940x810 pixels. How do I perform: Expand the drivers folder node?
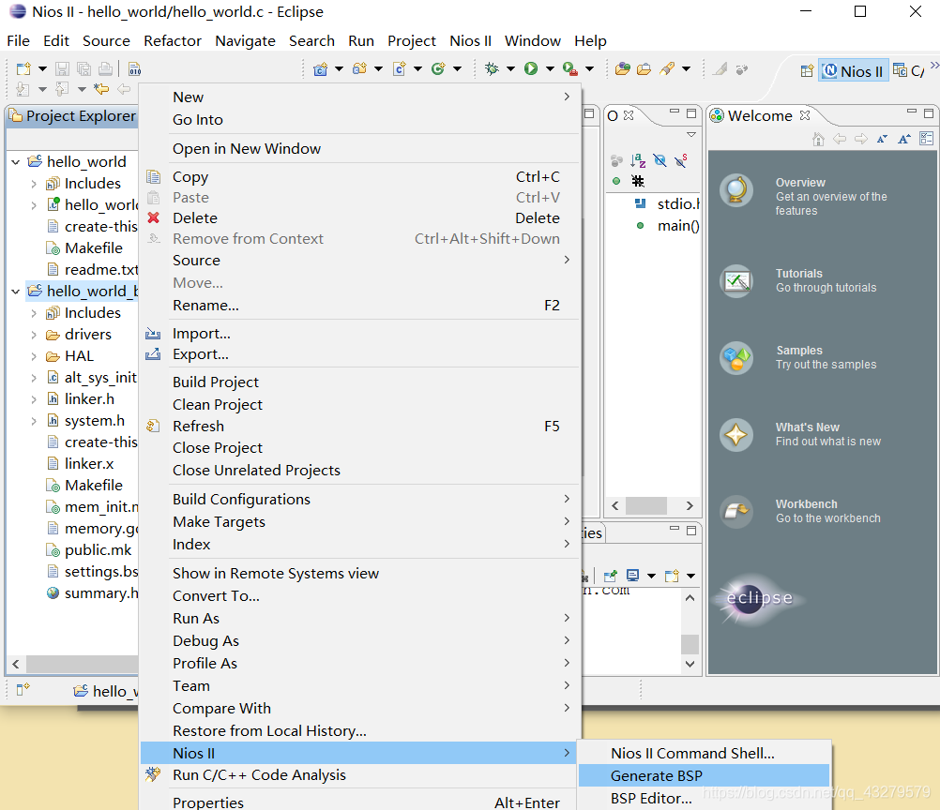(34, 335)
